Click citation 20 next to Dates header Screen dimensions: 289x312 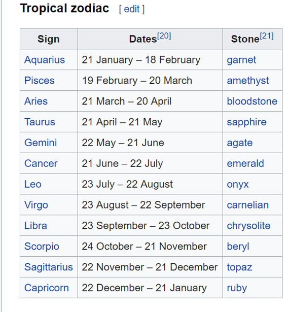click(164, 36)
